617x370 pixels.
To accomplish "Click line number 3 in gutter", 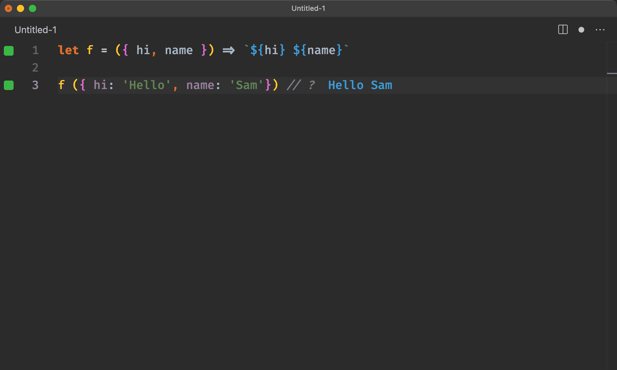I will click(35, 85).
